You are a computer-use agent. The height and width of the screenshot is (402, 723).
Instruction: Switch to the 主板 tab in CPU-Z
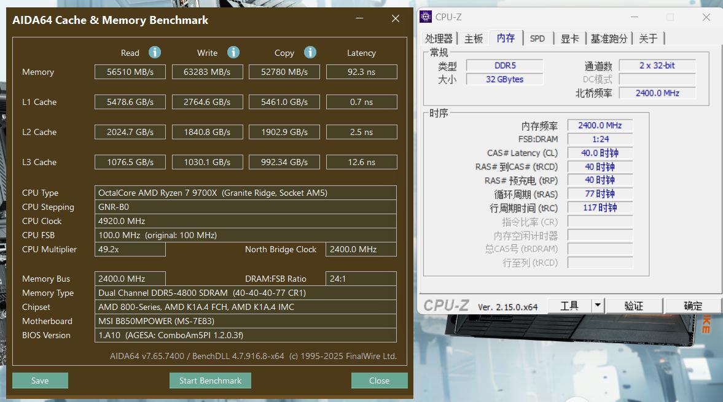[474, 39]
